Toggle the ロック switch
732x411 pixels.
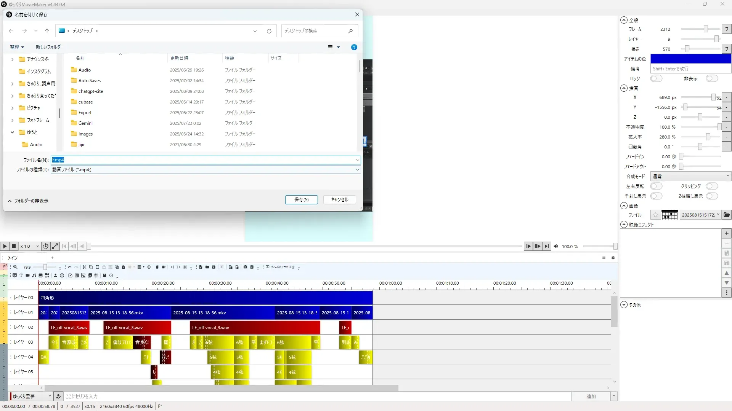[656, 79]
